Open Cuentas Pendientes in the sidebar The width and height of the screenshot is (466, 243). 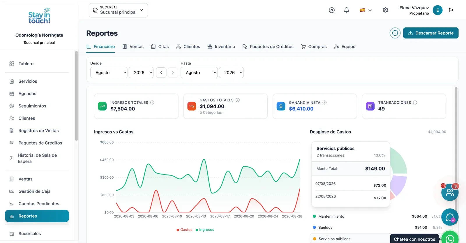(37, 204)
